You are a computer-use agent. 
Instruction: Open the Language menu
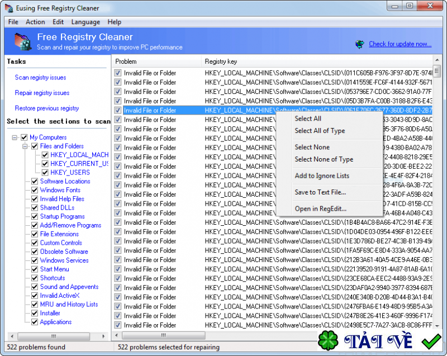[85, 22]
